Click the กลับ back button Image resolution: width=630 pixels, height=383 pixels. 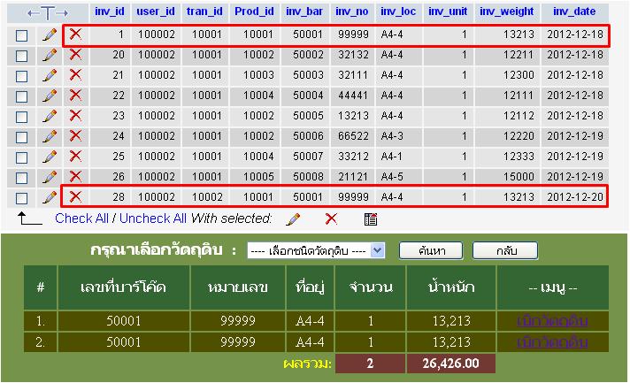(505, 251)
